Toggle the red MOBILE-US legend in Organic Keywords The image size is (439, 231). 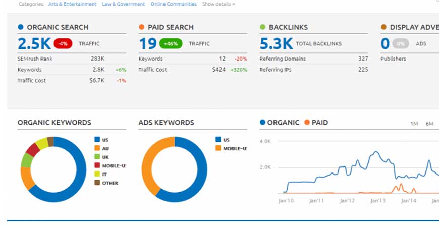point(111,165)
